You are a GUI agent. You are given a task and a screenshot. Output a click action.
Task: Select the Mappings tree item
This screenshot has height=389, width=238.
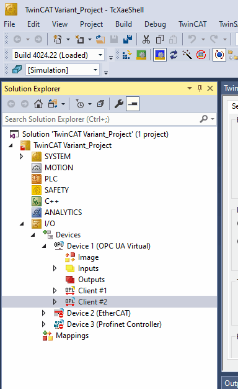point(72,336)
